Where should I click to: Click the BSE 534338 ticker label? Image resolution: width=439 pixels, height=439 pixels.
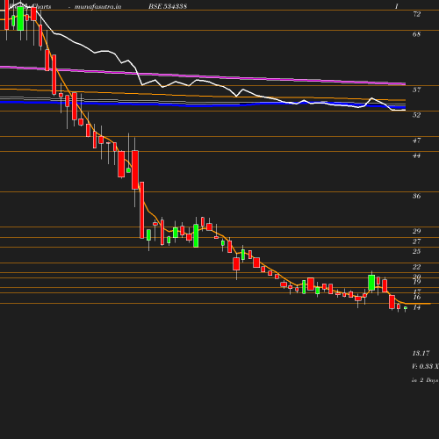(x=168, y=6)
